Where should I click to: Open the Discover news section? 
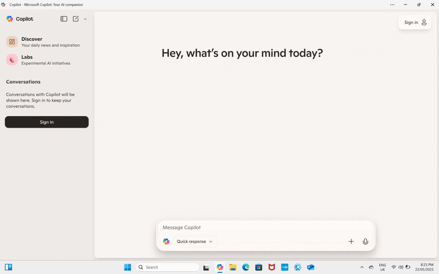43,42
